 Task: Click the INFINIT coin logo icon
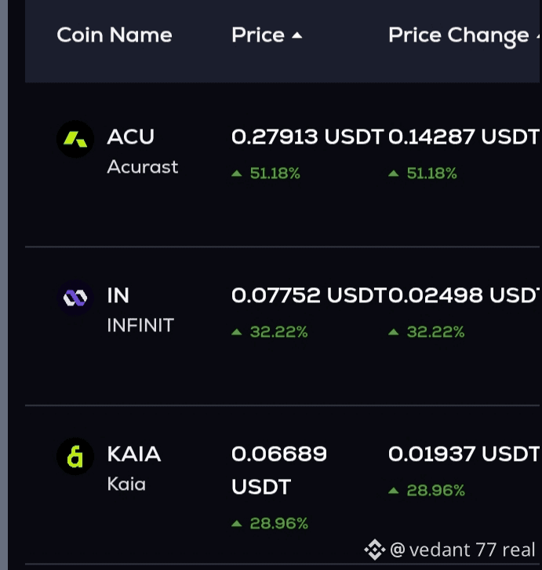point(75,298)
